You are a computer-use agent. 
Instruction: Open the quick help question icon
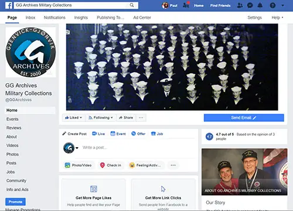coord(272,5)
